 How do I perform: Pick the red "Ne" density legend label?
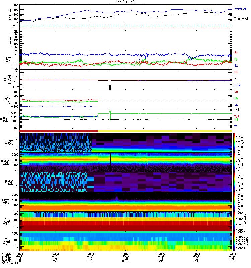pyautogui.click(x=236, y=72)
